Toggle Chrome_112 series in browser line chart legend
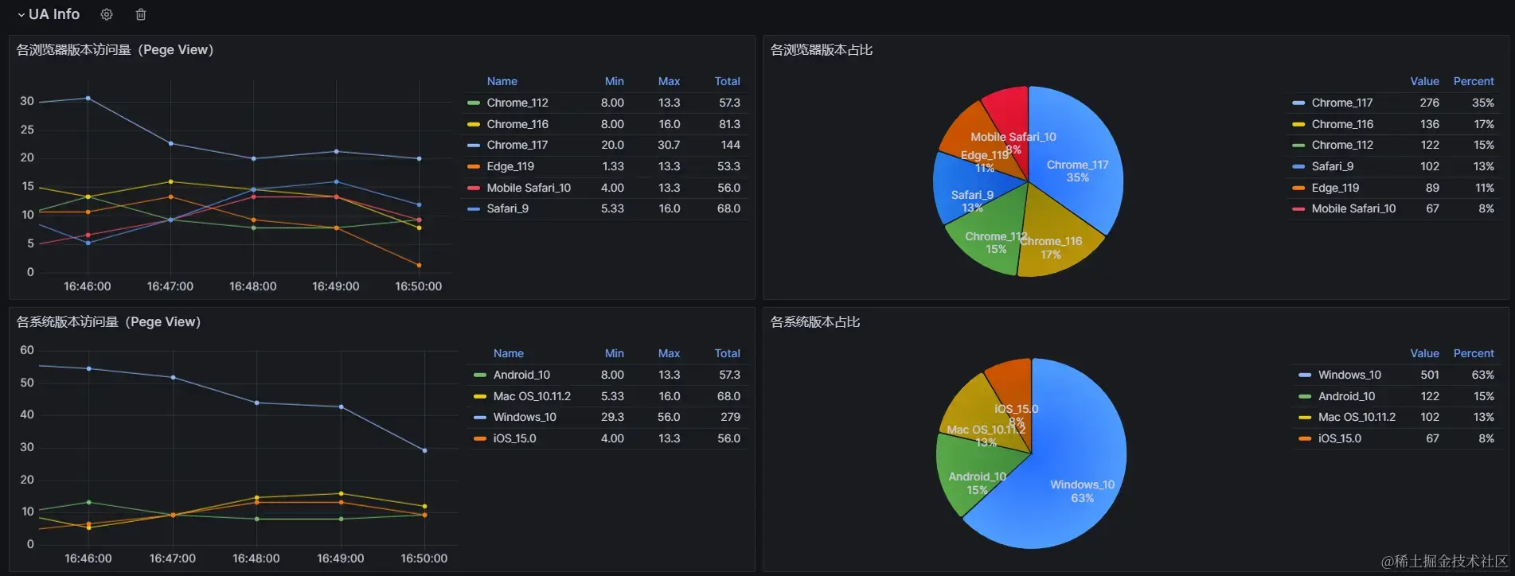 (x=517, y=103)
